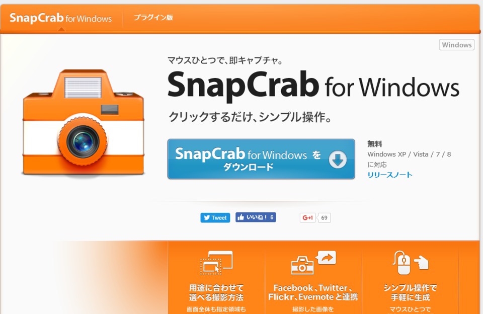Open the リリースノート link
The width and height of the screenshot is (483, 314).
pyautogui.click(x=389, y=175)
